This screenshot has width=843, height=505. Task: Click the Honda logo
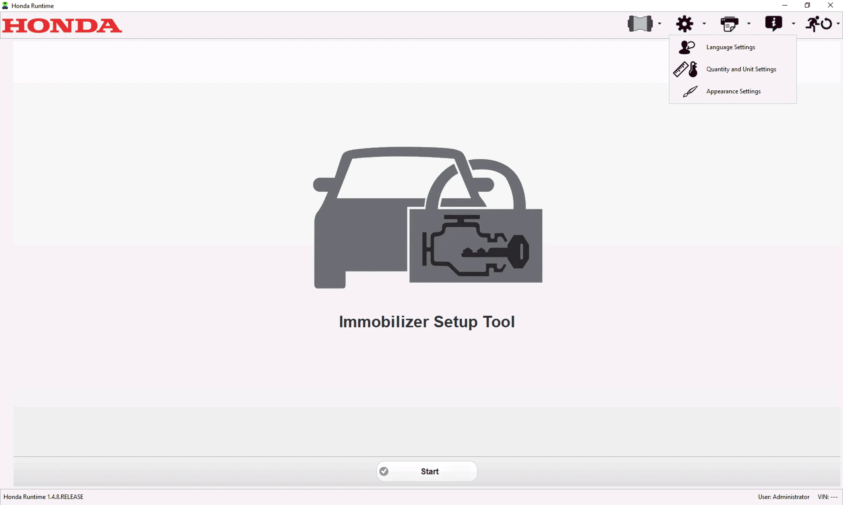(62, 26)
